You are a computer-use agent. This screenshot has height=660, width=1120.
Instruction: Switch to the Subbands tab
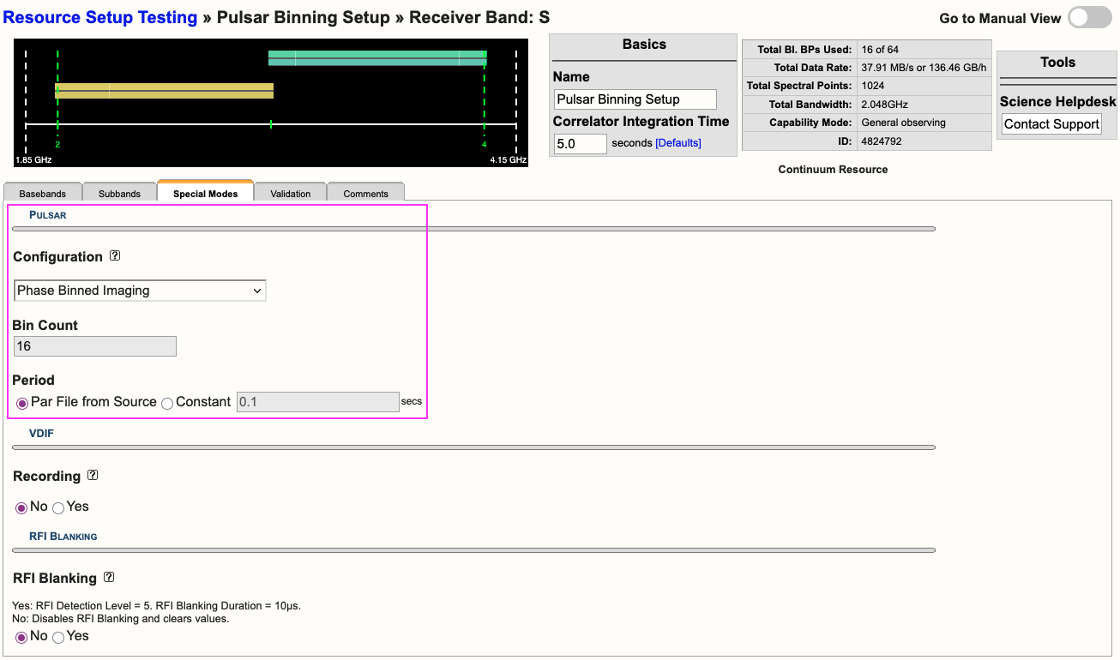click(119, 194)
